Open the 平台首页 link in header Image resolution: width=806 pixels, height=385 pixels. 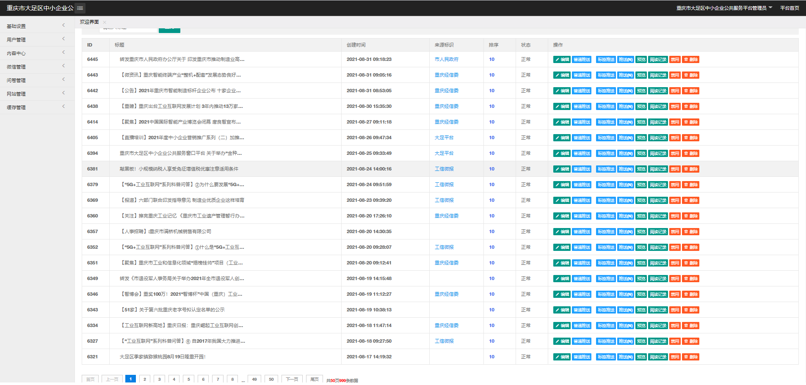click(x=789, y=8)
